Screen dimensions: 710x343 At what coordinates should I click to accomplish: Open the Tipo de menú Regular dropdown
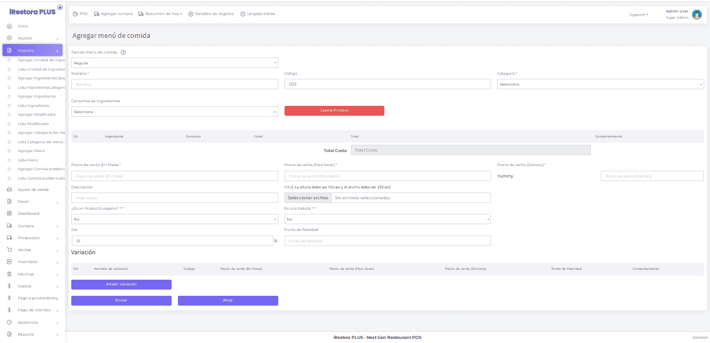point(174,63)
